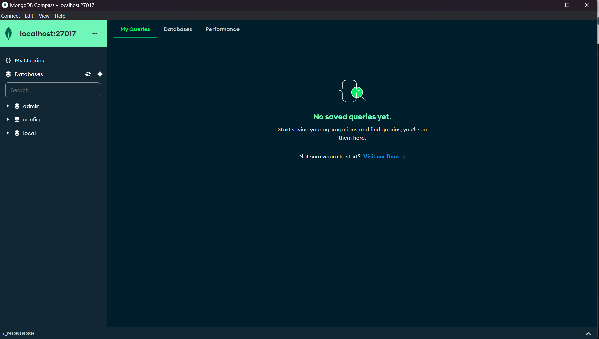
Task: Select the localhost:27017 connection header
Action: pos(47,33)
